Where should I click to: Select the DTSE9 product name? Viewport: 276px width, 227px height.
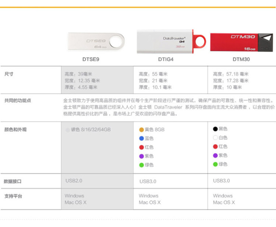click(x=91, y=59)
